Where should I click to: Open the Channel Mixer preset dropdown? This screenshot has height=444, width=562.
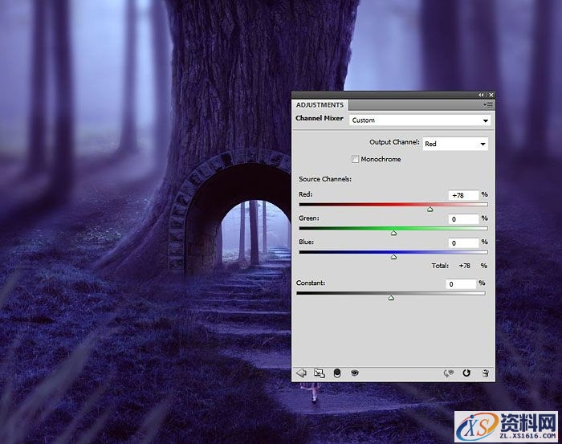click(x=420, y=120)
